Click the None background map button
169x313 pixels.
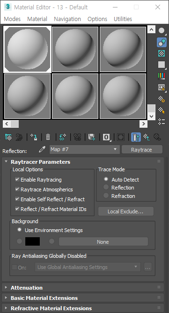103,242
